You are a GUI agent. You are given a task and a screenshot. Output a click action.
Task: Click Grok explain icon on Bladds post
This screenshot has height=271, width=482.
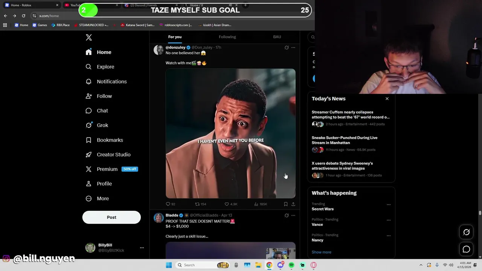pyautogui.click(x=287, y=215)
